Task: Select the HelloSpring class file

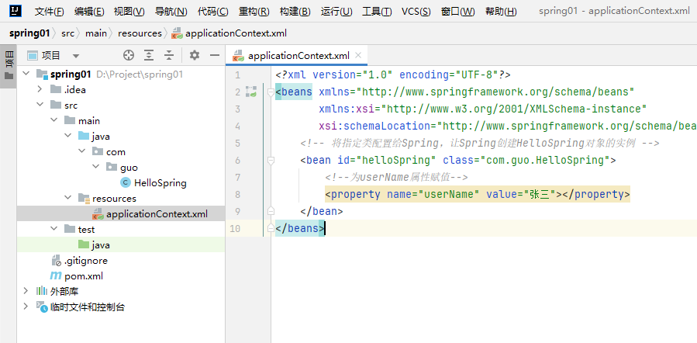Action: tap(160, 182)
